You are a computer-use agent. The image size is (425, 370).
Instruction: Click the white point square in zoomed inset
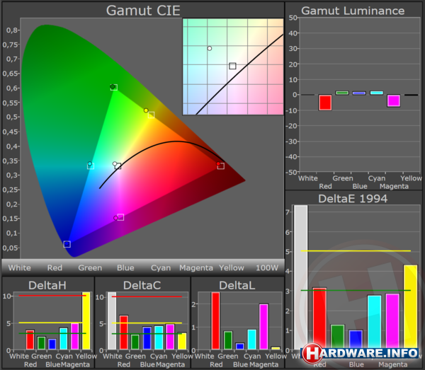[x=232, y=66]
